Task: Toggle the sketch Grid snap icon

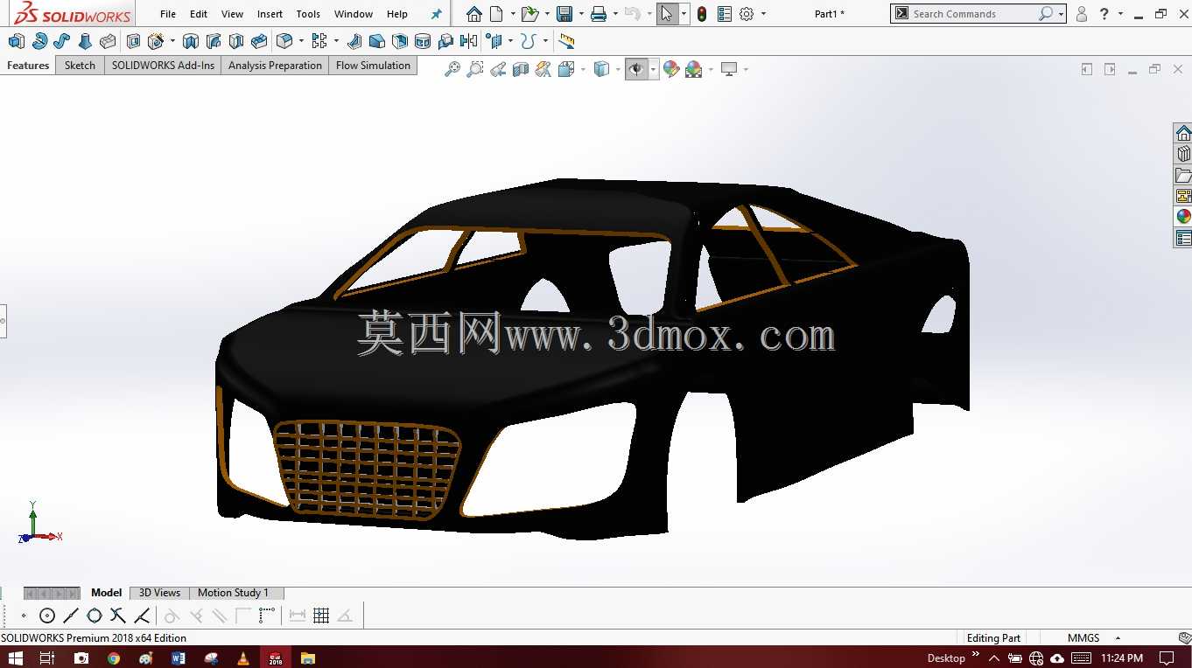Action: tap(321, 616)
